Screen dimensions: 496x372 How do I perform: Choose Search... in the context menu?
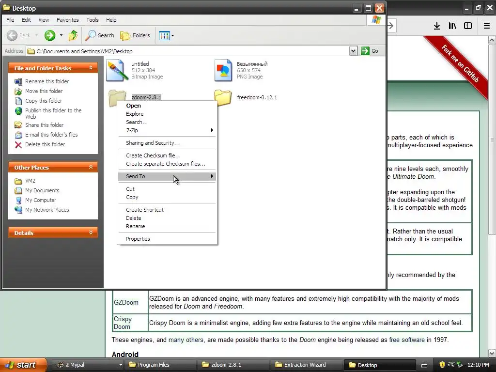167,122
